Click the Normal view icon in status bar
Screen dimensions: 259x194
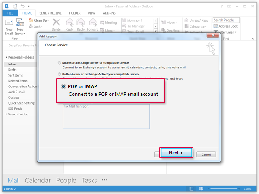coord(191,188)
